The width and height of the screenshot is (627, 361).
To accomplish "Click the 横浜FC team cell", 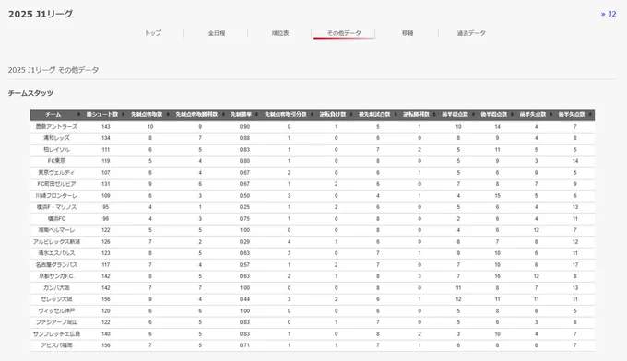I will pos(56,219).
